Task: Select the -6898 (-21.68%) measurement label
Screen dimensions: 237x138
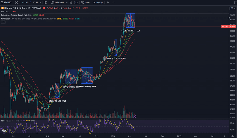Action: pos(87,87)
